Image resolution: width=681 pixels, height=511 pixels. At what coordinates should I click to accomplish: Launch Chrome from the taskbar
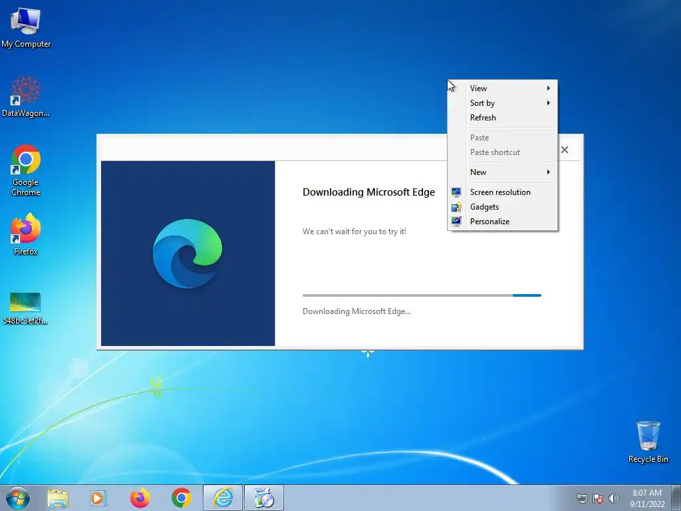pyautogui.click(x=182, y=498)
